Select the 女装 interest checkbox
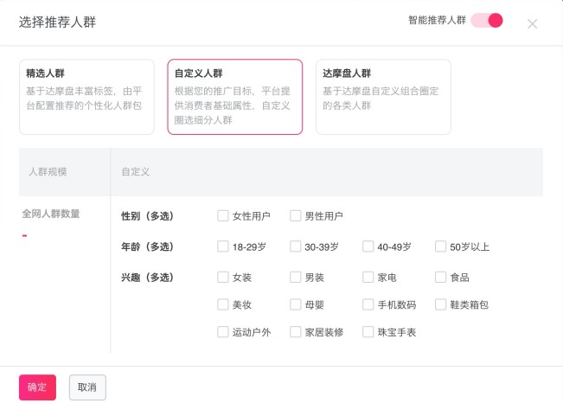Screen dimensions: 563x403 (x=223, y=278)
